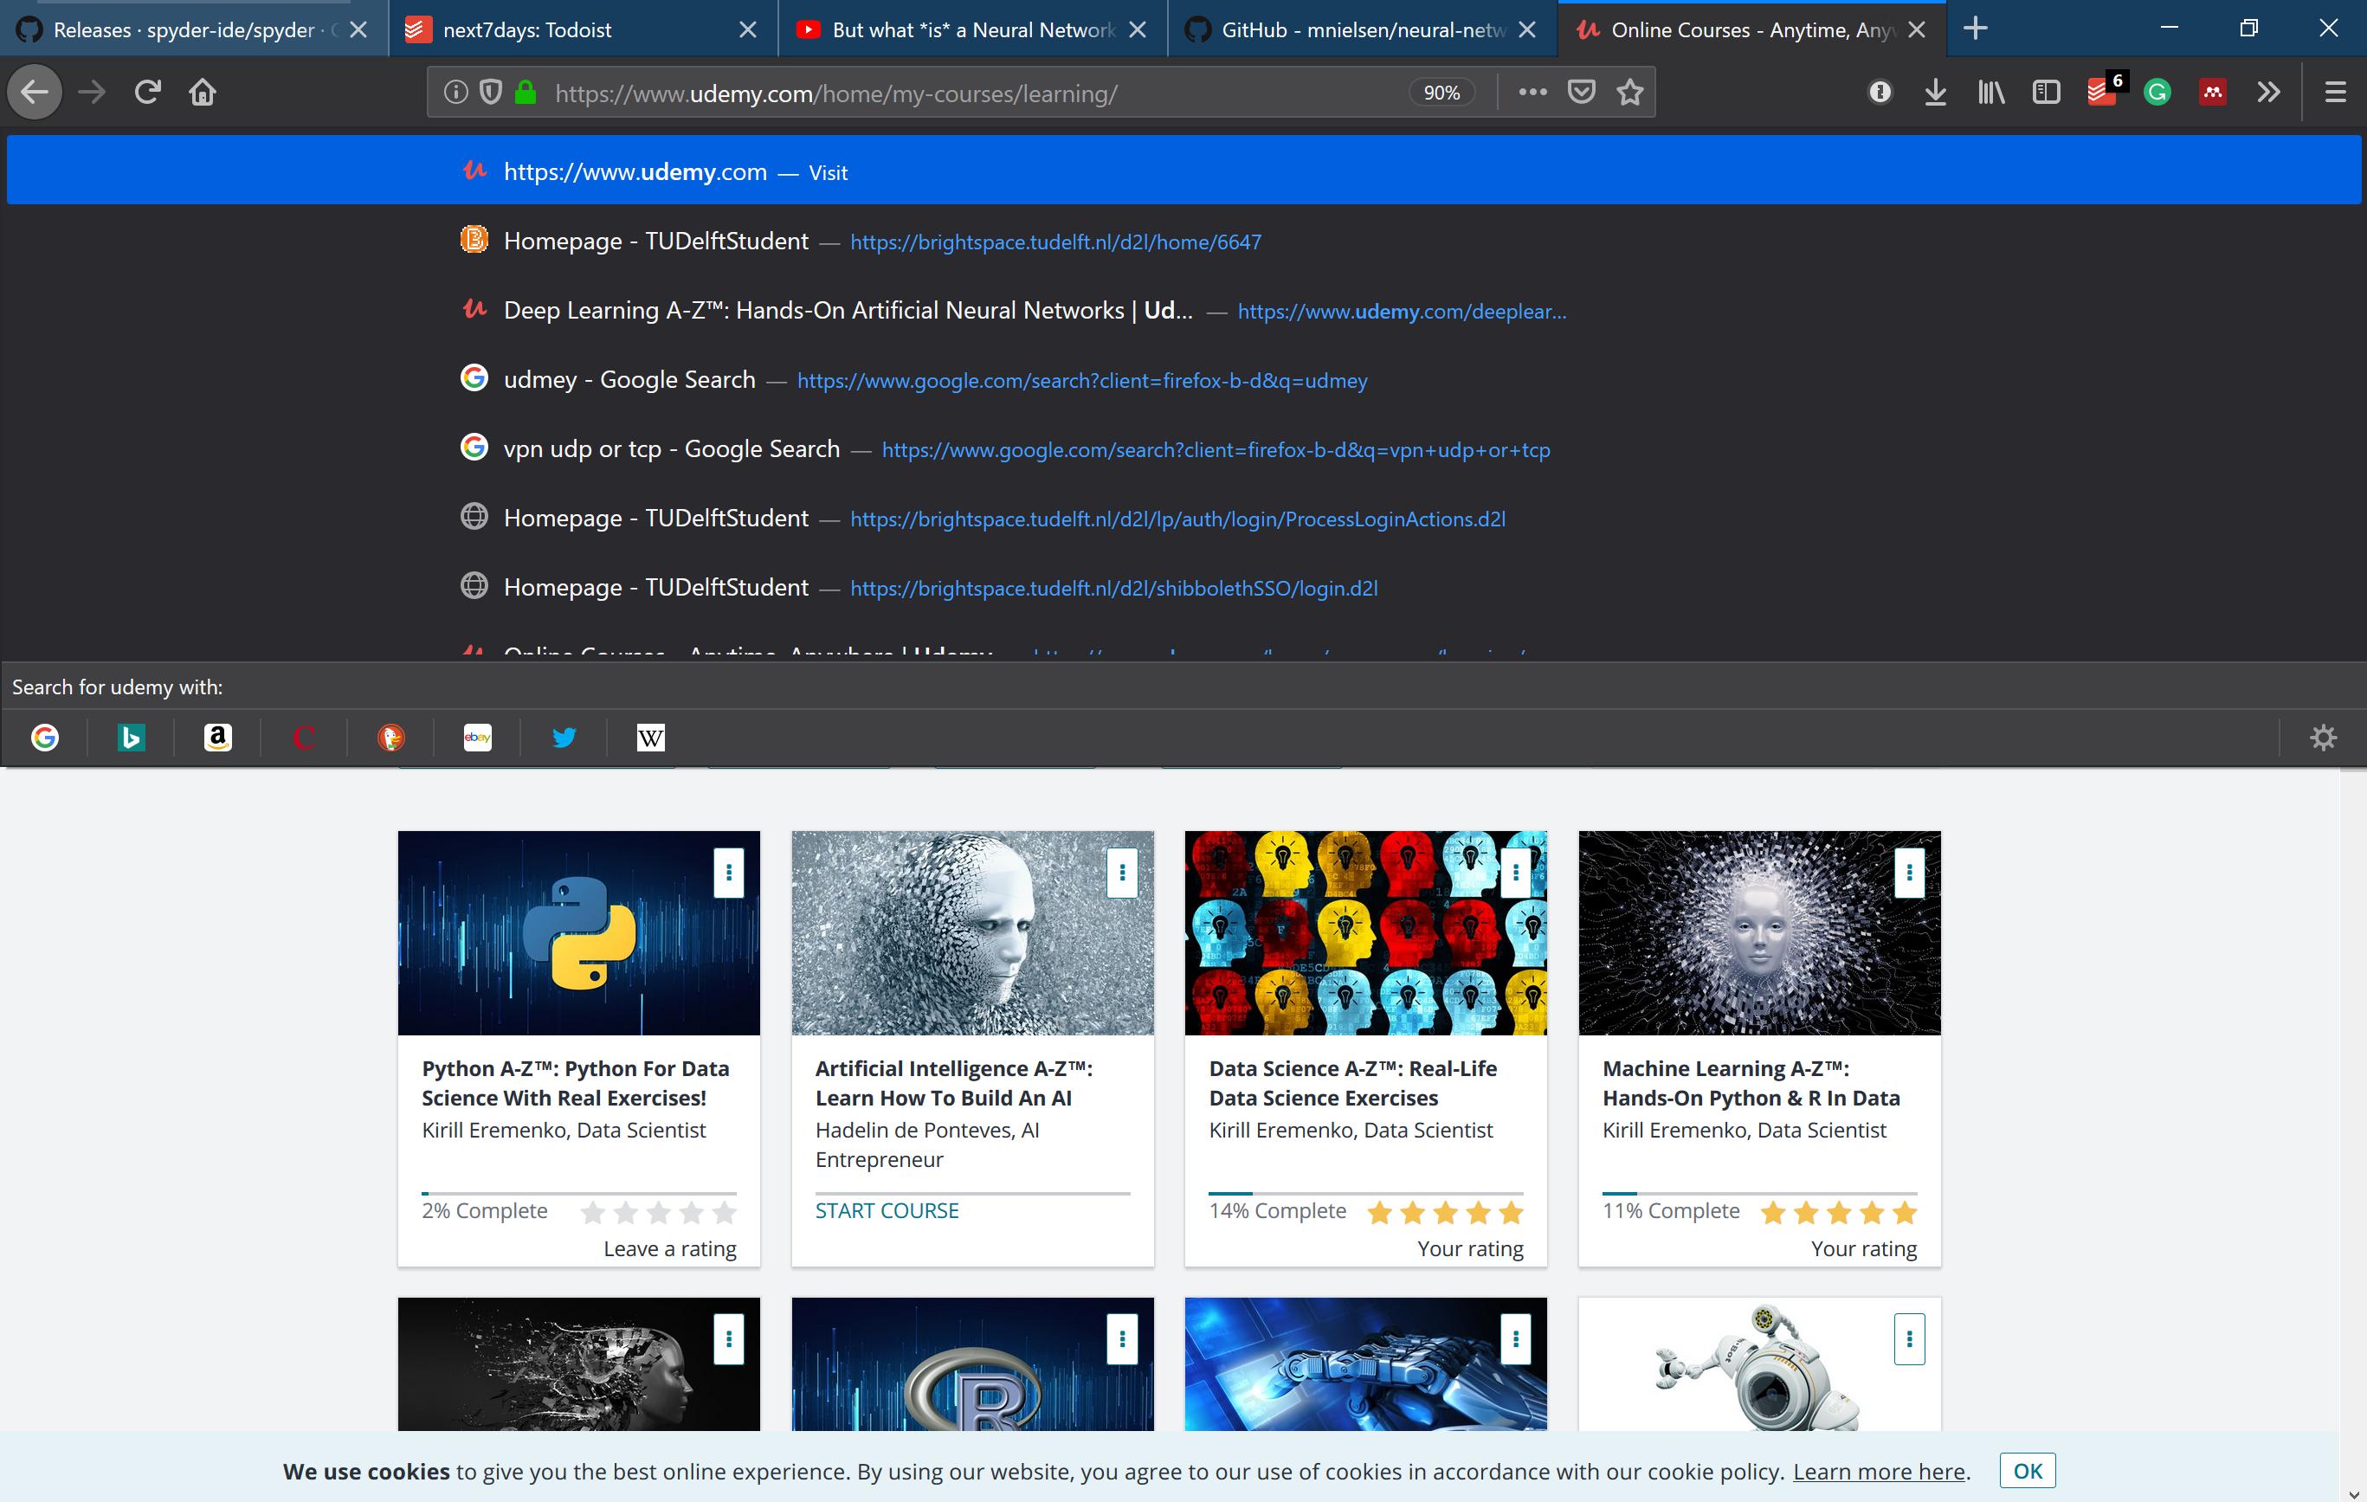
Task: Search udemy with DuckDuckGo
Action: tap(391, 738)
